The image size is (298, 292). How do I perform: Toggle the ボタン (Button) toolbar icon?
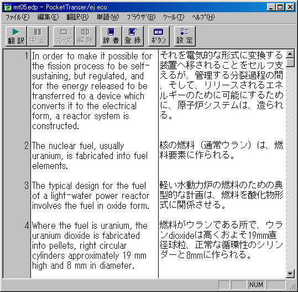tap(159, 36)
